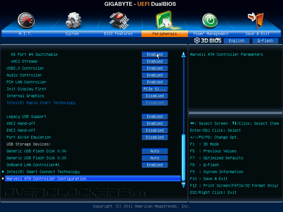283x212 pixels.
Task: Select the USB2.0 Controller label
Action: [x=25, y=68]
